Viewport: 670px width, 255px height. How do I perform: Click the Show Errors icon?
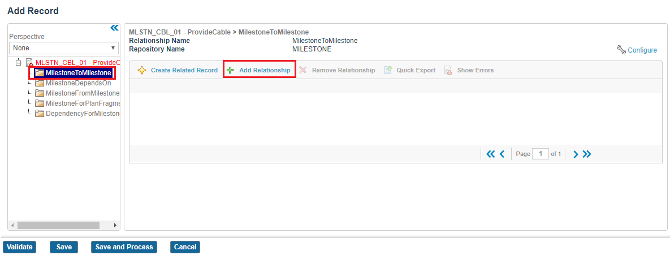click(448, 70)
